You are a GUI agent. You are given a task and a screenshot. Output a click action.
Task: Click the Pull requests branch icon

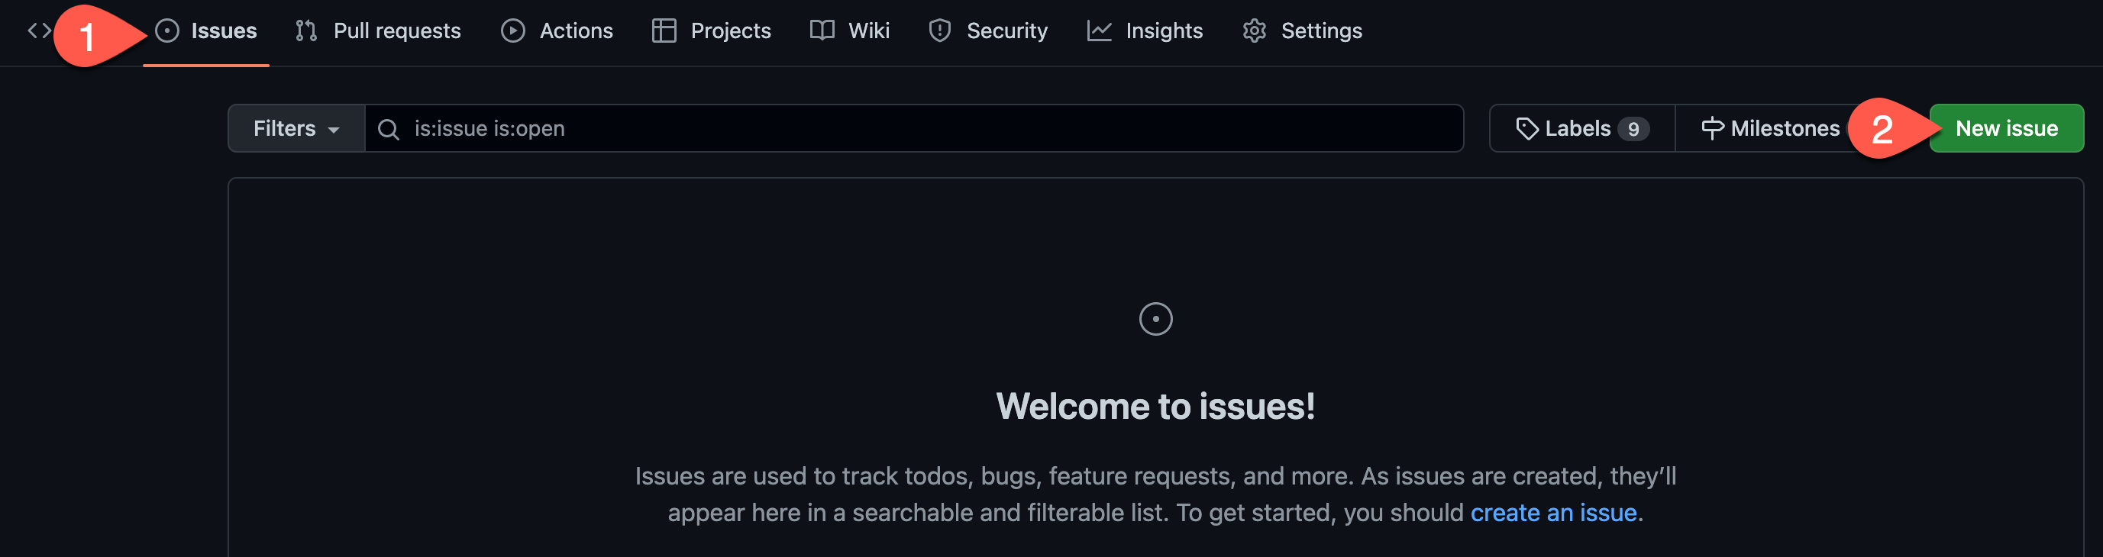[306, 31]
